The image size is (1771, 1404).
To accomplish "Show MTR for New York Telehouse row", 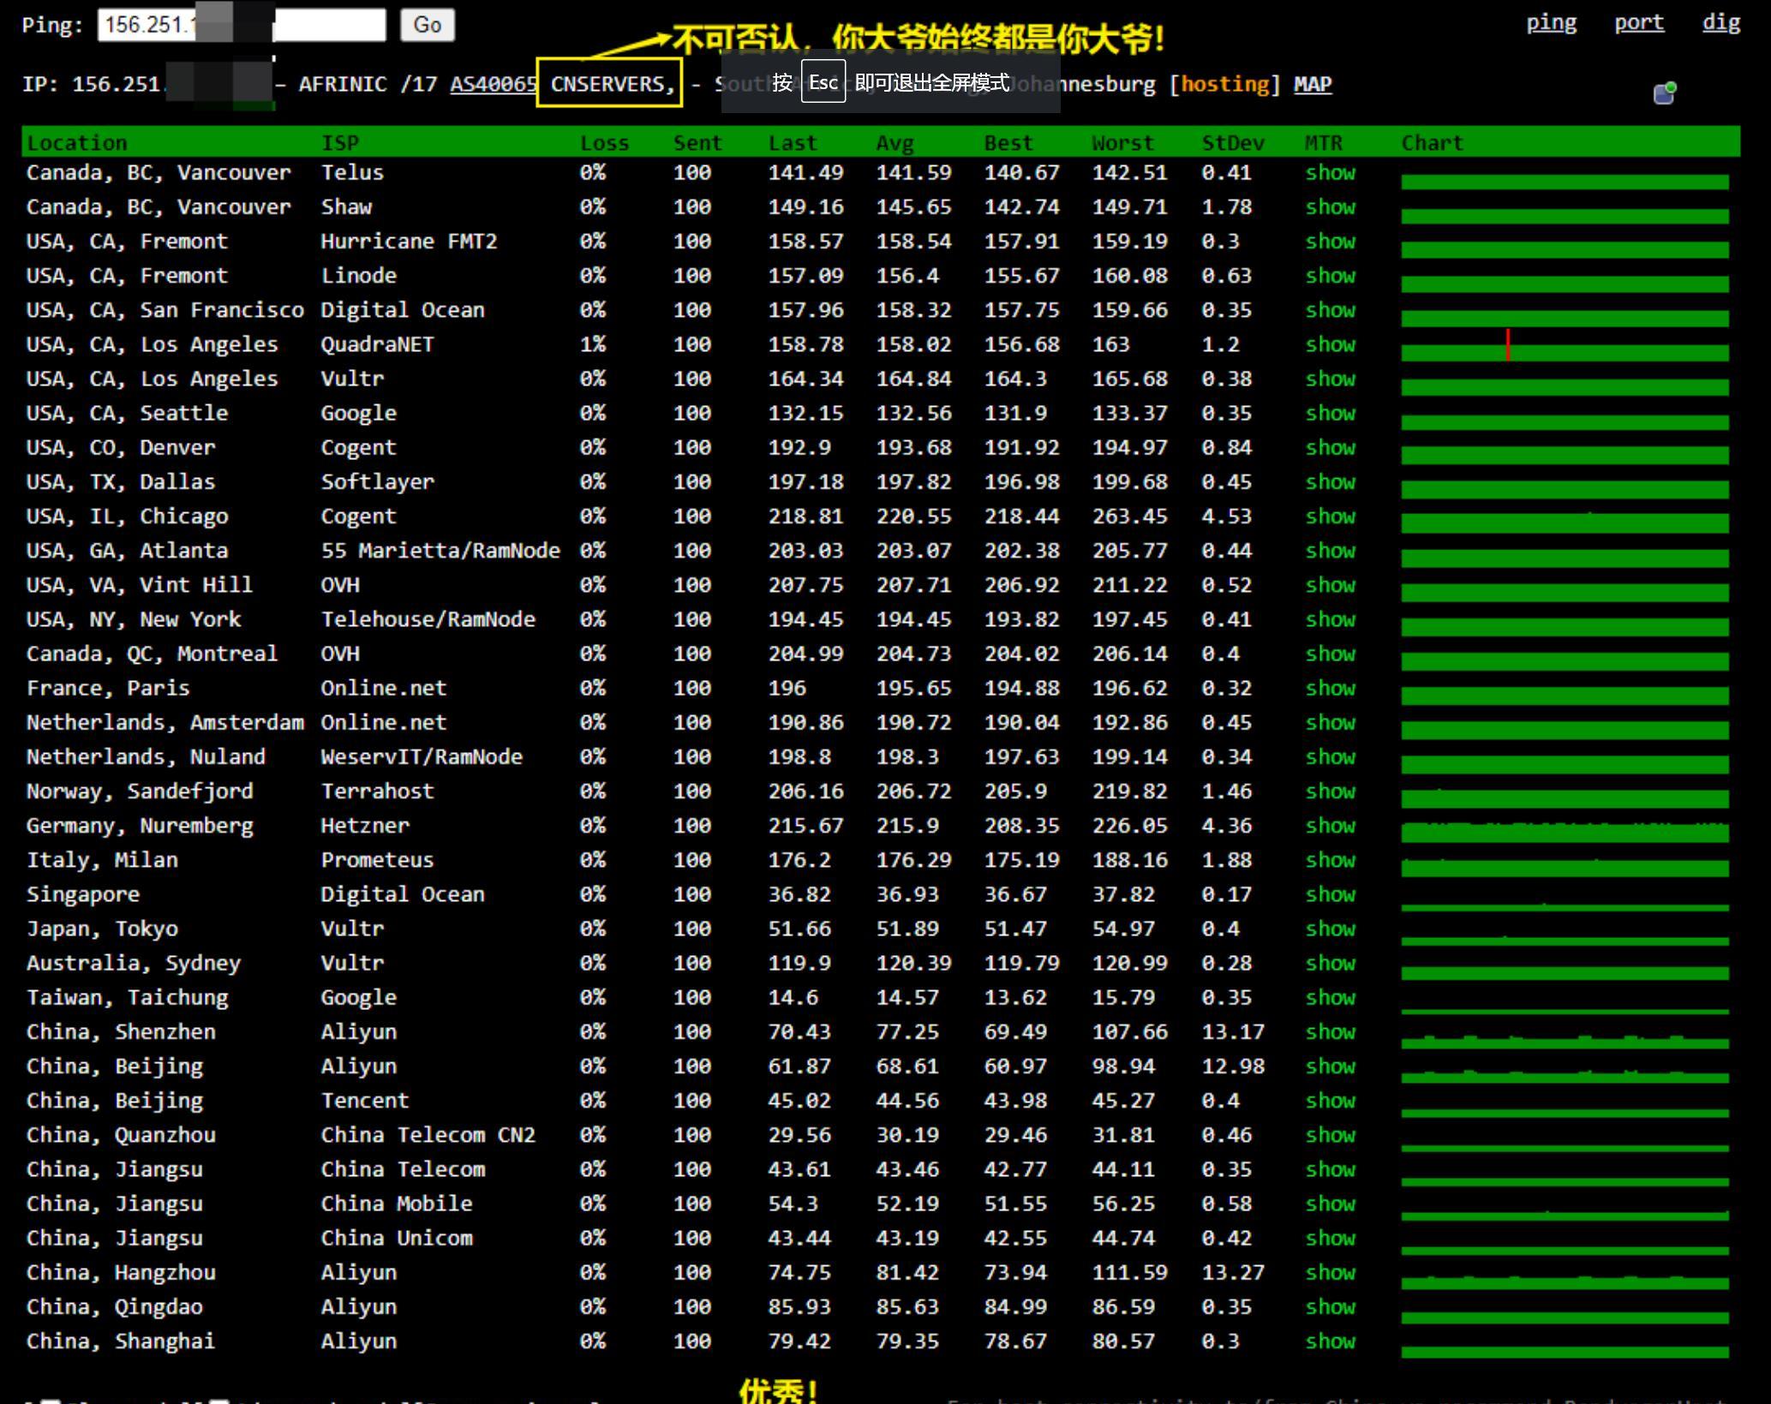I will [1330, 618].
